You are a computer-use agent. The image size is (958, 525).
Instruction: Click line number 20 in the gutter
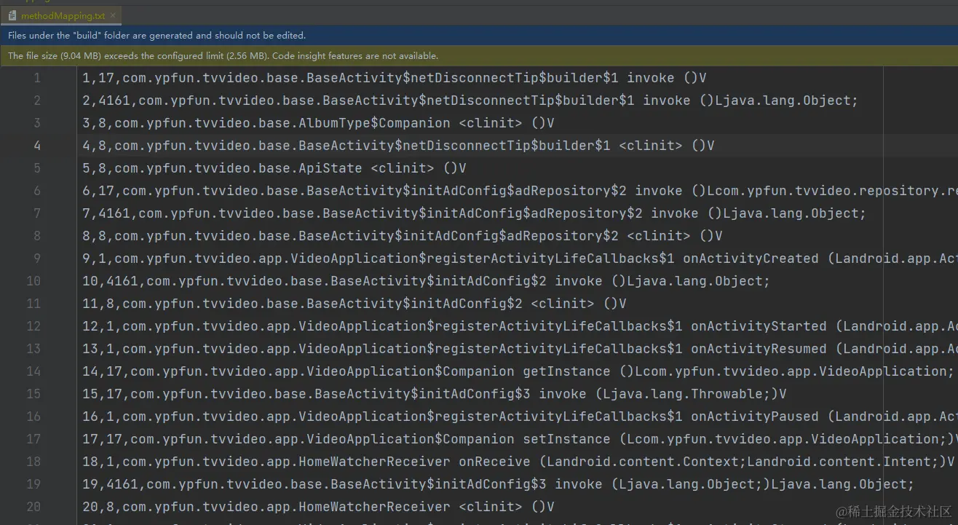coord(33,507)
